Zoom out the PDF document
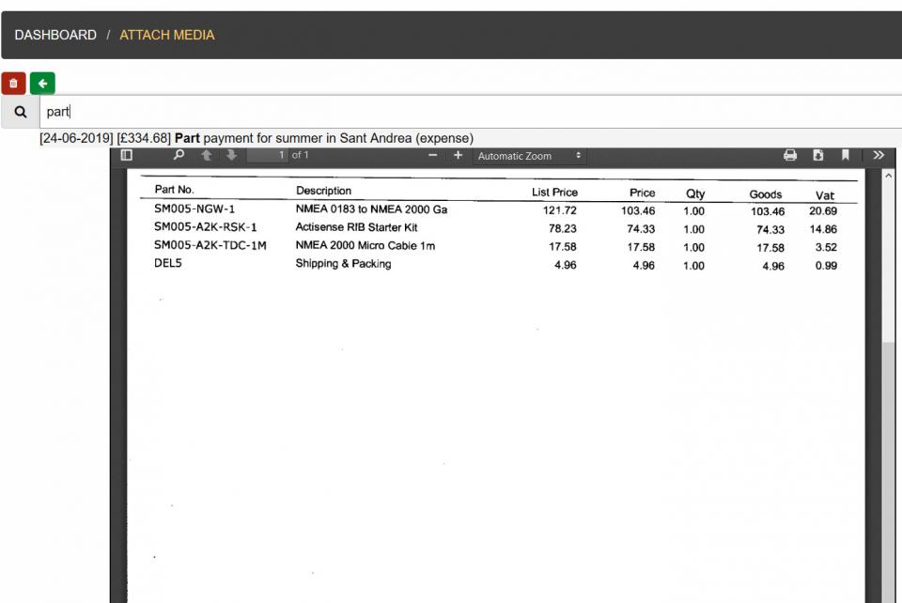The image size is (902, 603). [433, 156]
